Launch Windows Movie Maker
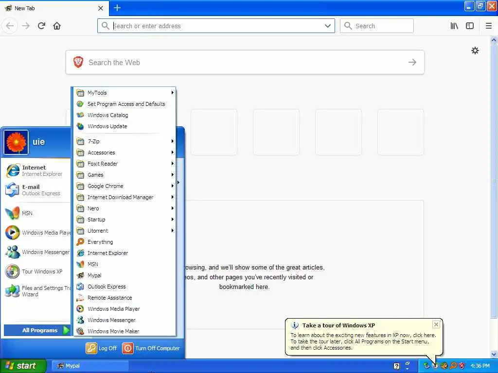Image resolution: width=498 pixels, height=373 pixels. (125, 331)
